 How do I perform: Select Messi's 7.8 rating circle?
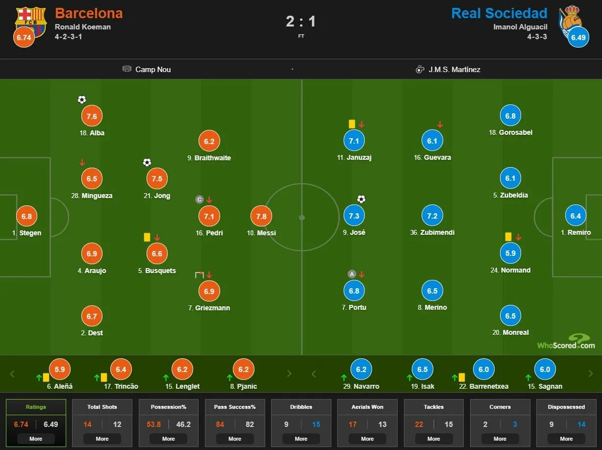261,216
